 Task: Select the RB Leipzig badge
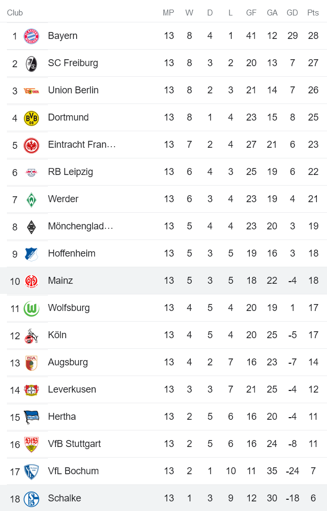(31, 171)
